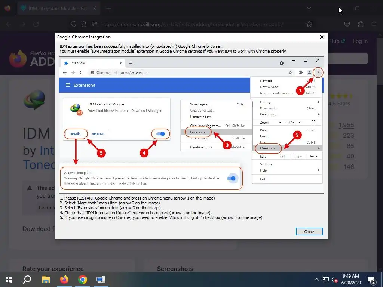Switch to Firefox from the taskbar
The height and width of the screenshot is (287, 383).
[64, 280]
